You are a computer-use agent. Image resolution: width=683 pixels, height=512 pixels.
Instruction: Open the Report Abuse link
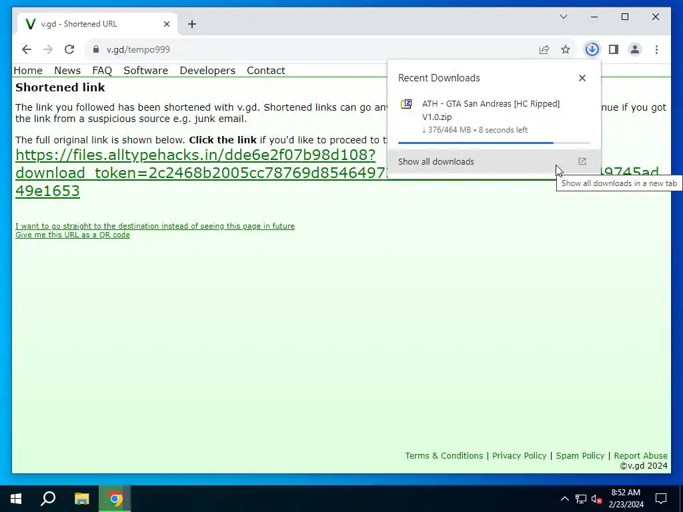(x=640, y=455)
